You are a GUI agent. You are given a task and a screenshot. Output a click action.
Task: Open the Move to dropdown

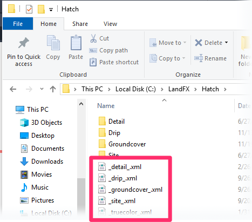click(168, 43)
